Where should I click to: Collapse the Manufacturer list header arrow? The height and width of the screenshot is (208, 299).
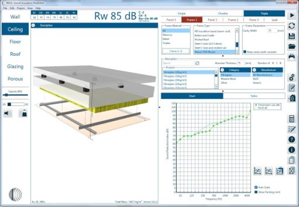coord(255,70)
